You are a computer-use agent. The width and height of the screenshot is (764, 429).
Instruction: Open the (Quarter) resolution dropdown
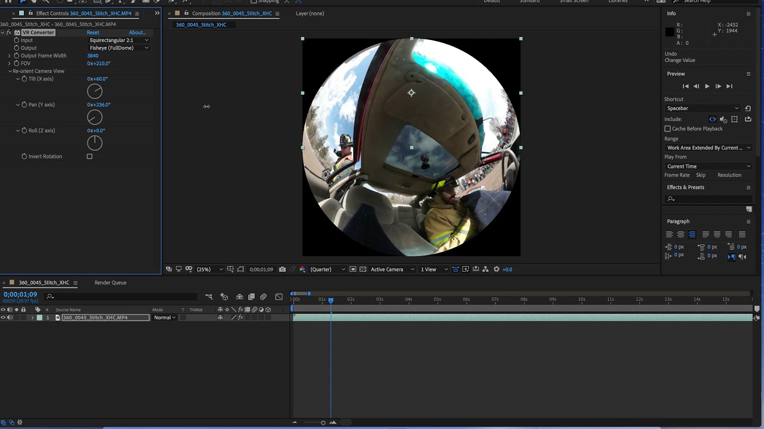[327, 269]
